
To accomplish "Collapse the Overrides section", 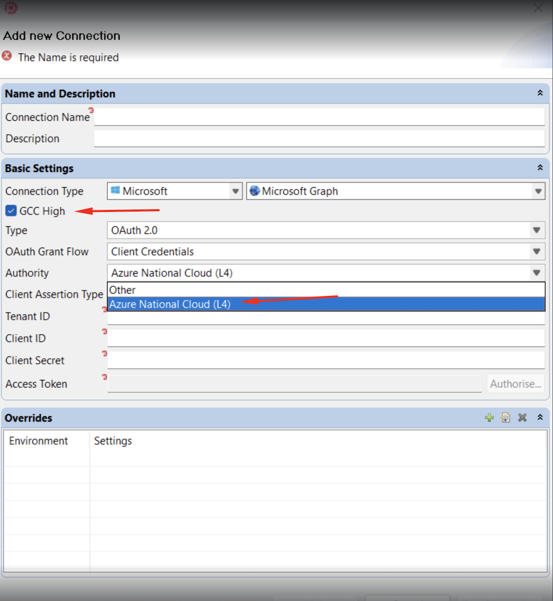I will coord(540,417).
